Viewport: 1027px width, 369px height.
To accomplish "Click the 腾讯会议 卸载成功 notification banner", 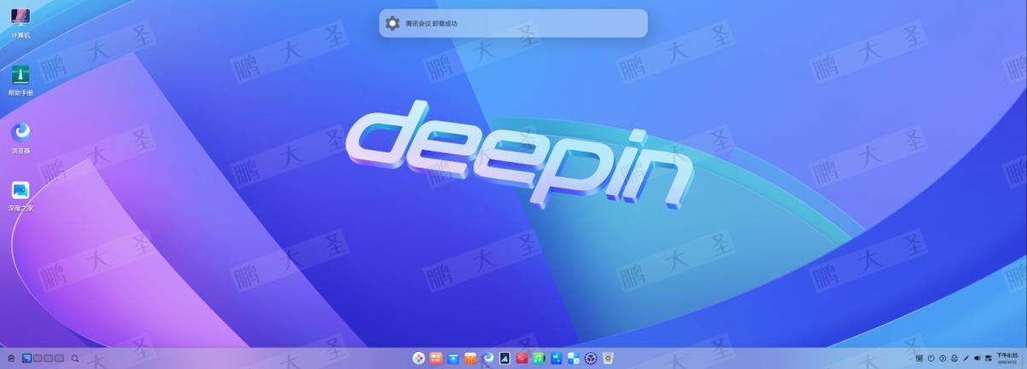I will (513, 23).
